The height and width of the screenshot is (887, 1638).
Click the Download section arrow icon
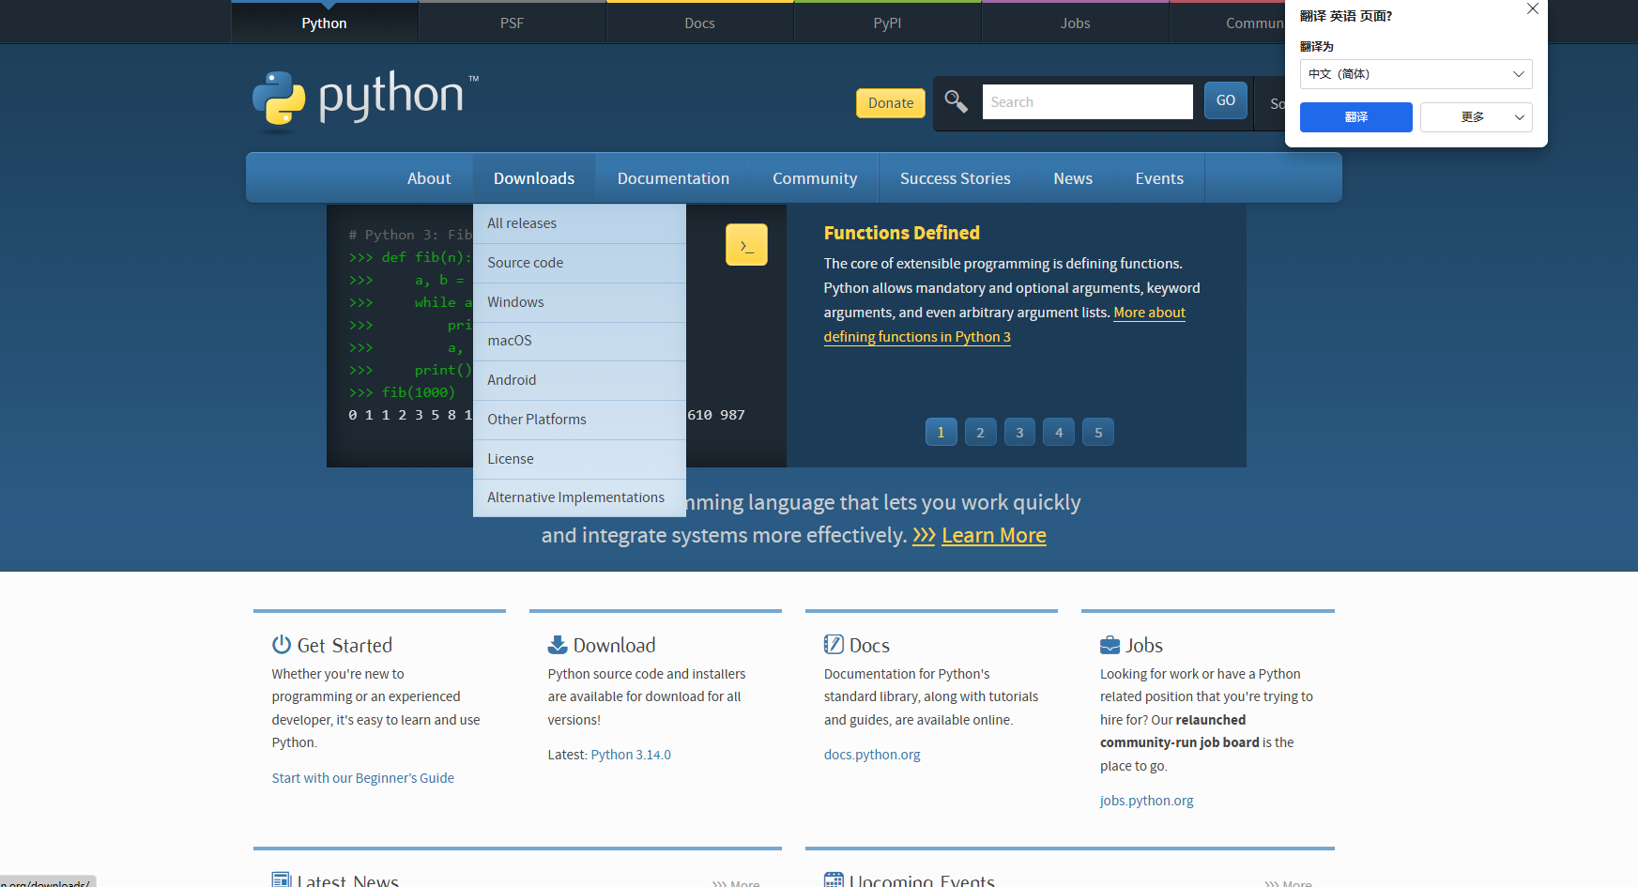tap(558, 645)
